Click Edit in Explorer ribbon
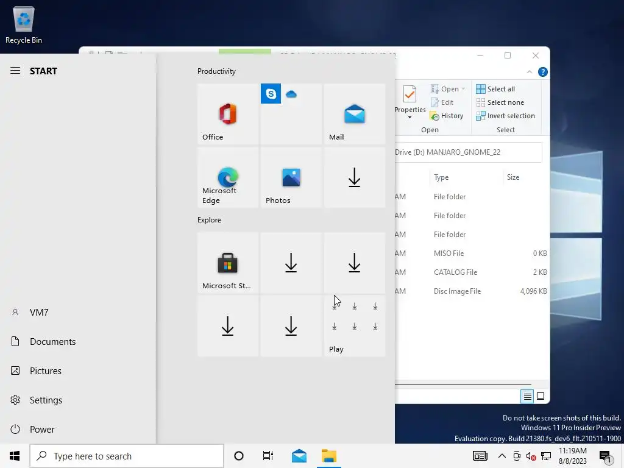 [x=442, y=102]
